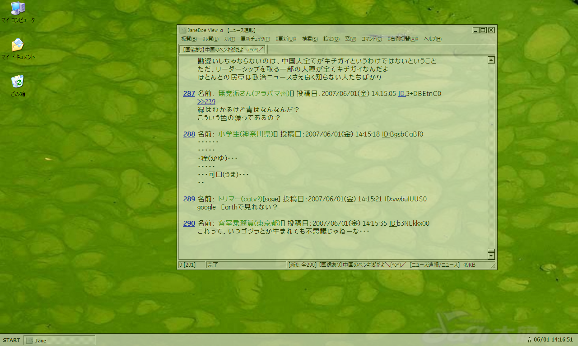The image size is (578, 346).
Task: Click the post date of post 287
Action: (345, 94)
